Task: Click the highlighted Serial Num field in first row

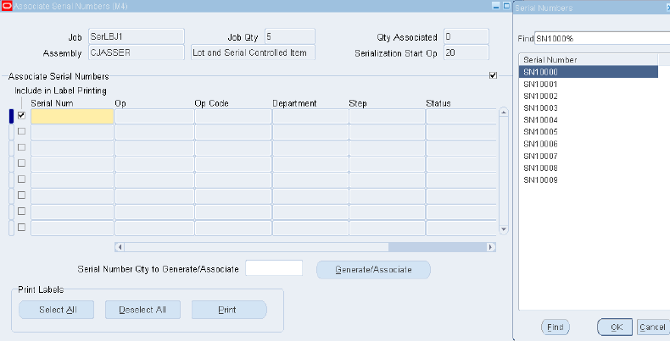Action: click(x=72, y=117)
